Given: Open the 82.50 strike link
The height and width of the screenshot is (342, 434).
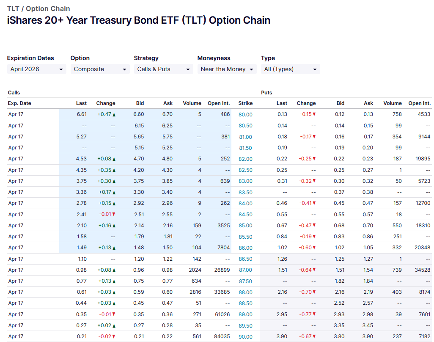Looking at the screenshot, I should click(245, 170).
